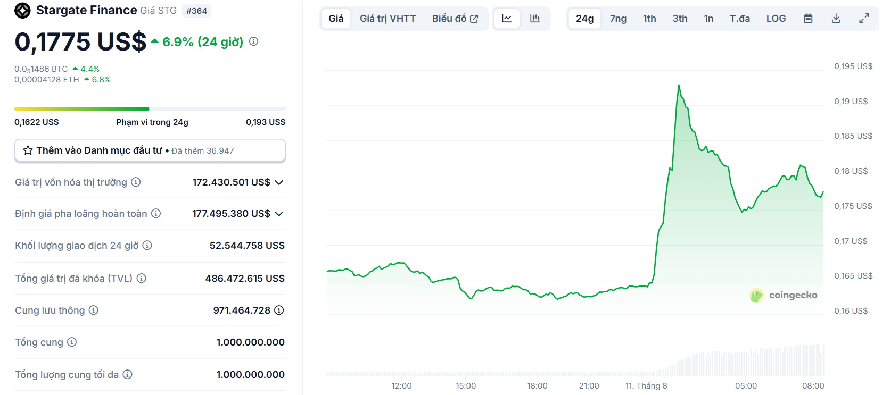The width and height of the screenshot is (882, 395).
Task: Show info for Giá trị vốn hóa thị trường
Action: point(136,182)
